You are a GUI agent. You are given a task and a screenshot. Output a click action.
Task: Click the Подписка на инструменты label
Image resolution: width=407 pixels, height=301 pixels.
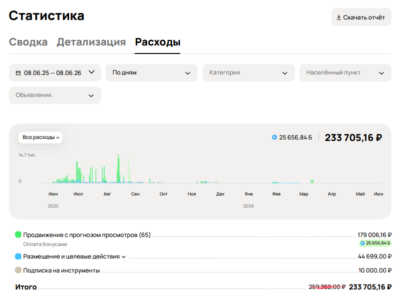tap(61, 270)
